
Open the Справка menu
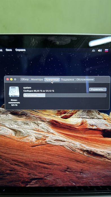20,50
